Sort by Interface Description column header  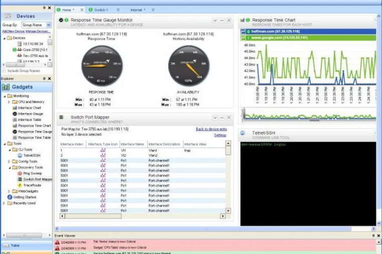[x=164, y=144]
